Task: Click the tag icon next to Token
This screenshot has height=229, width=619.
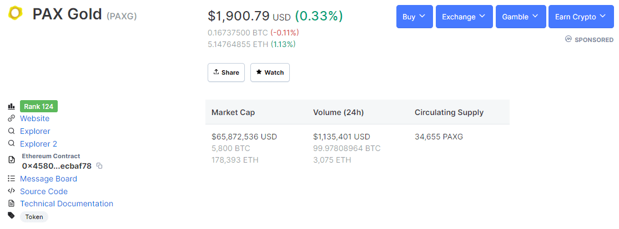Action: (x=12, y=215)
